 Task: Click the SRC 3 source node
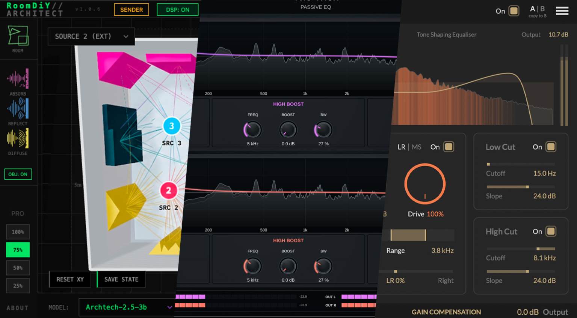[x=172, y=126]
